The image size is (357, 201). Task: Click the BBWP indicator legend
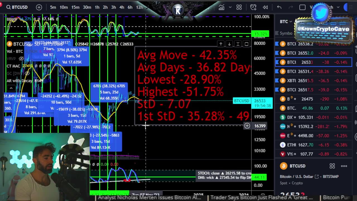11,19
